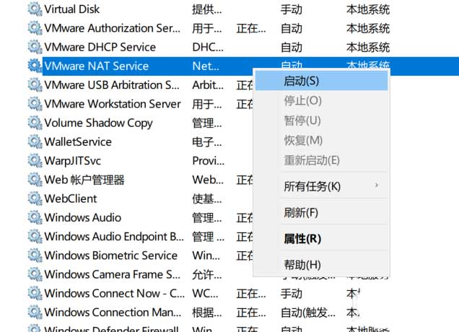The height and width of the screenshot is (332, 459).
Task: Select the WarpJITSvc service name
Action: tap(73, 161)
